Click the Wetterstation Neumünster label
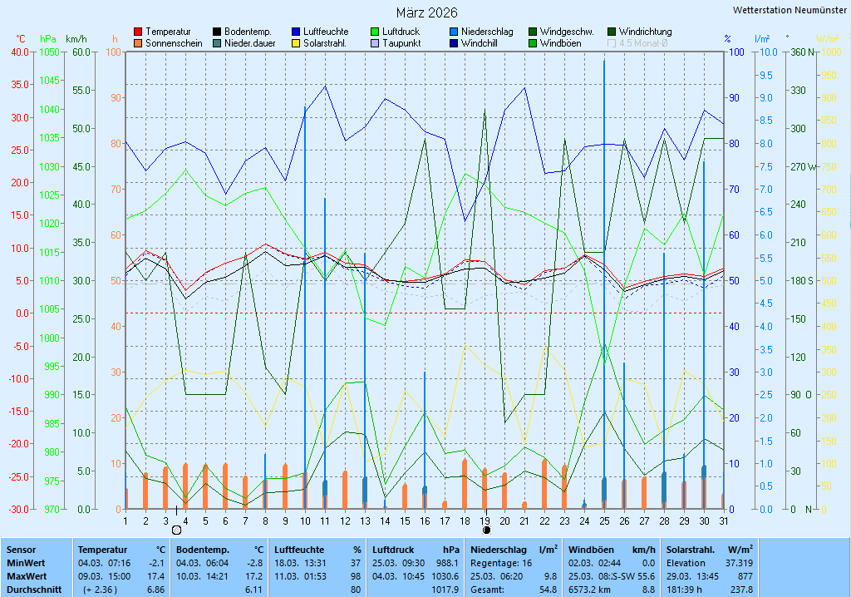This screenshot has width=851, height=597. (x=790, y=10)
